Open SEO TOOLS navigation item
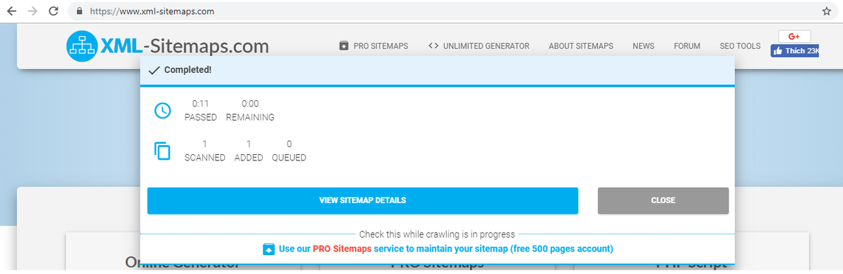This screenshot has width=843, height=274. click(x=740, y=46)
